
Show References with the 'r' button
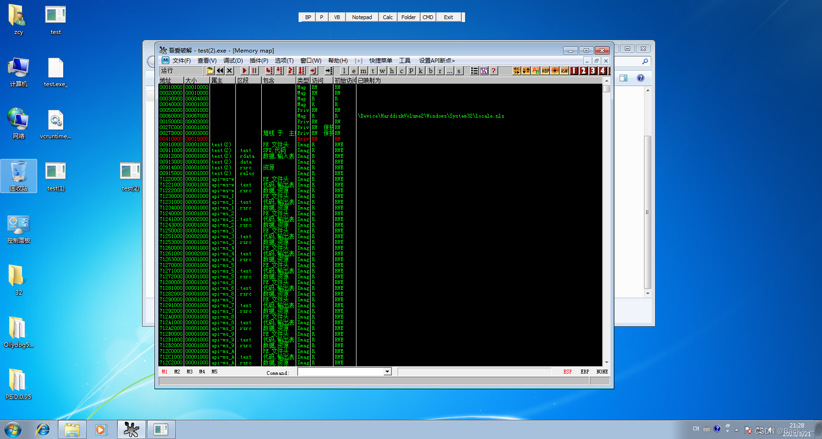[x=440, y=71]
